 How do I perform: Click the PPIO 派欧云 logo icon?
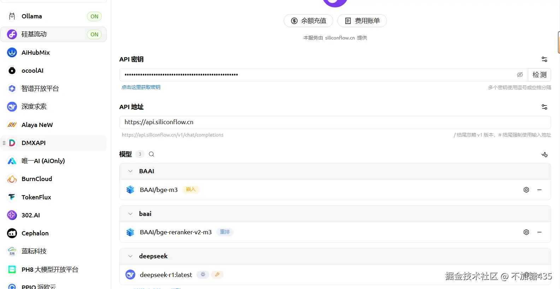(12, 286)
